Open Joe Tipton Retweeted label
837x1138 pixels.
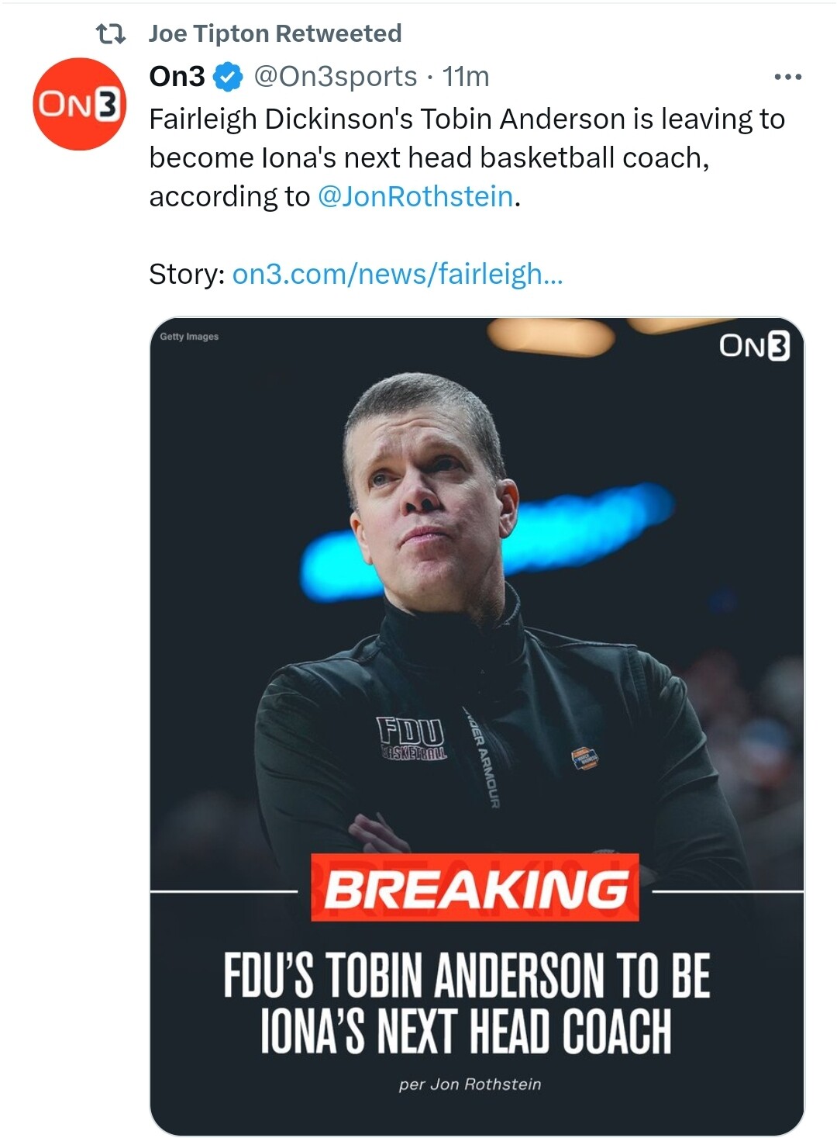[x=275, y=34]
